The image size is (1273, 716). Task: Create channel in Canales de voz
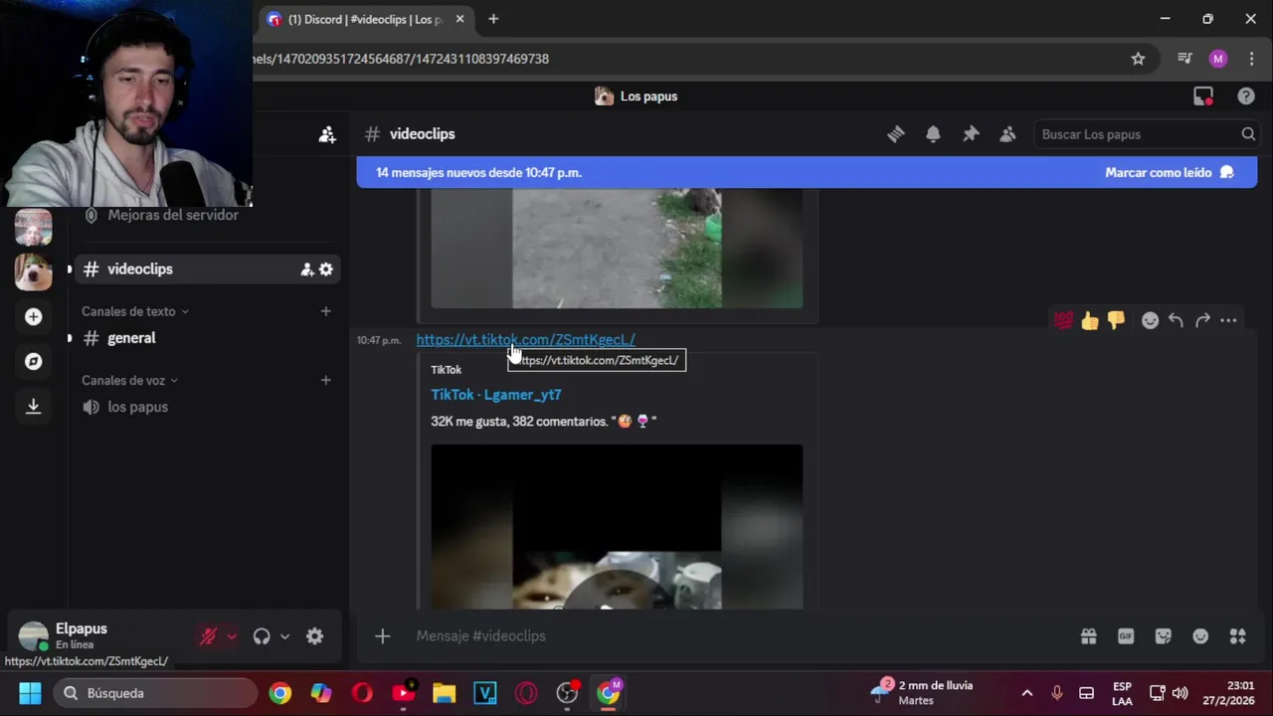pyautogui.click(x=325, y=380)
